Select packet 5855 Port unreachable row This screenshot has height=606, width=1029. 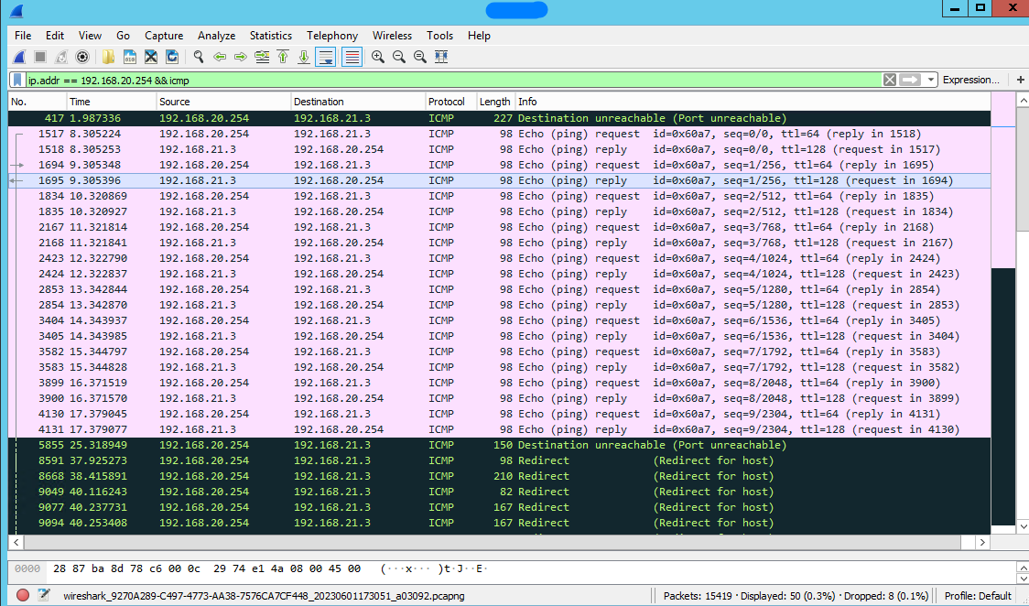pyautogui.click(x=500, y=445)
